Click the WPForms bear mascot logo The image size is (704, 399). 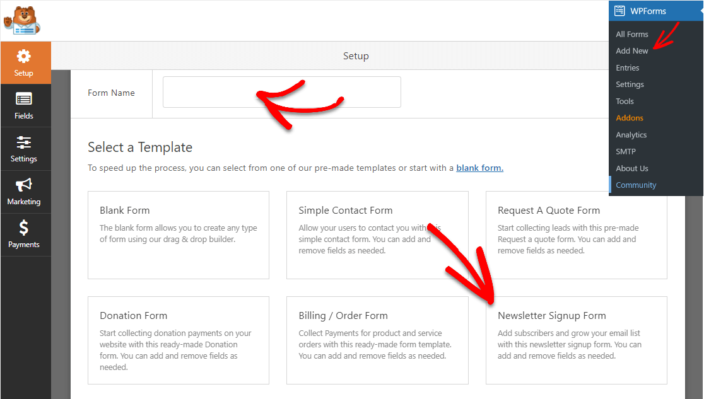pos(22,20)
